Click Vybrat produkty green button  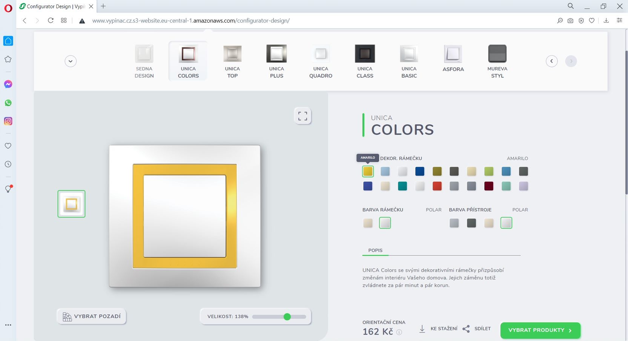[x=540, y=330]
